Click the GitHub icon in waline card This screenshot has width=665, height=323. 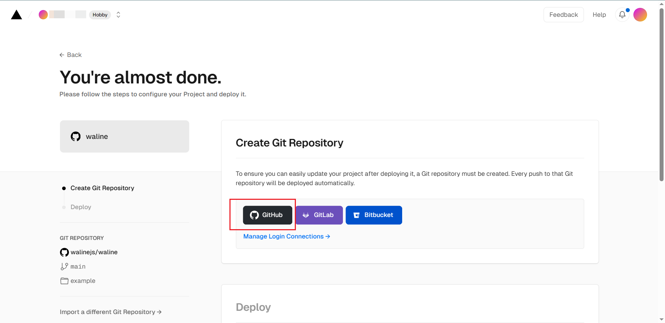pyautogui.click(x=76, y=136)
